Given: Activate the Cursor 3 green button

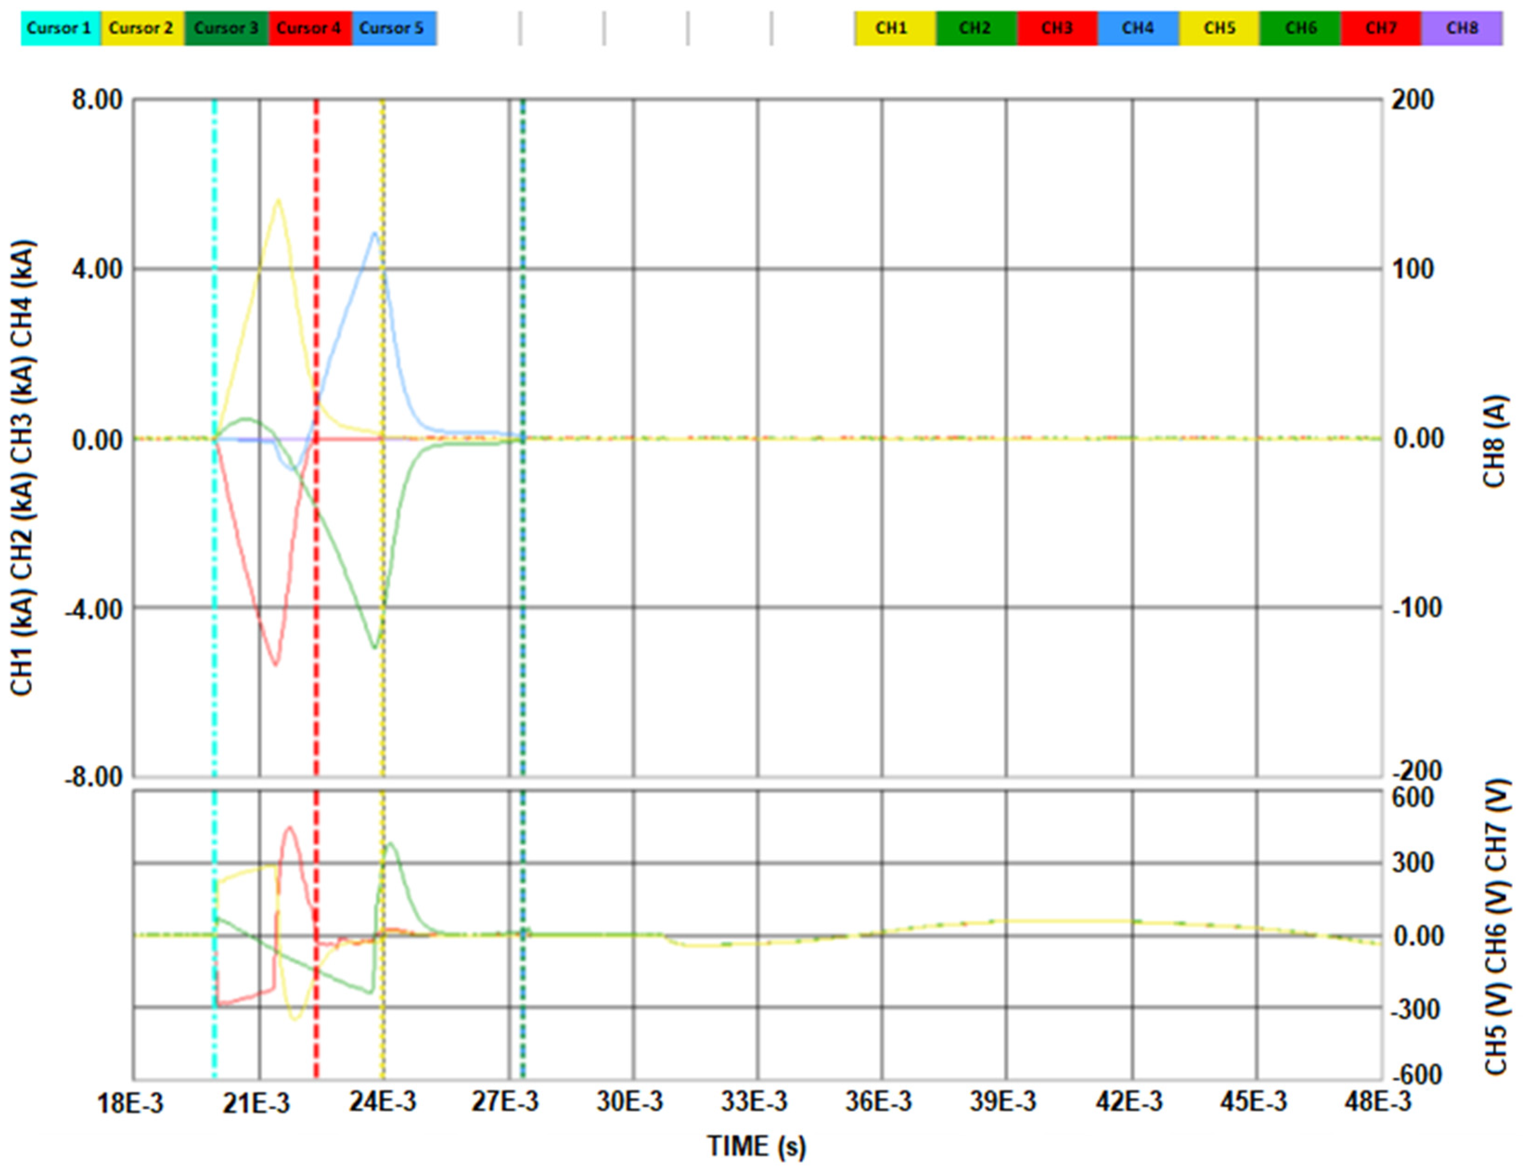Looking at the screenshot, I should 226,29.
